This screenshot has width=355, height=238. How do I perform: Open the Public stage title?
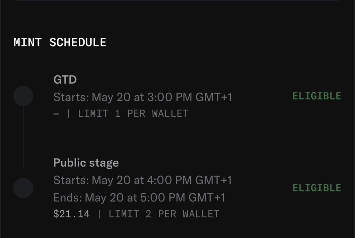click(x=86, y=163)
